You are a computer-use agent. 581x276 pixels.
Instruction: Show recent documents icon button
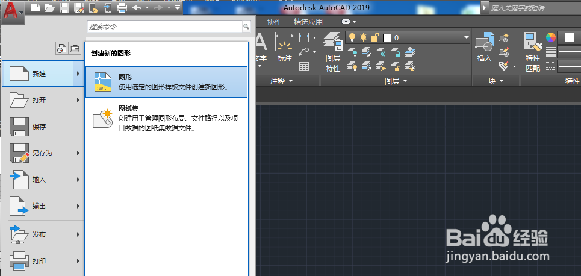(61, 48)
